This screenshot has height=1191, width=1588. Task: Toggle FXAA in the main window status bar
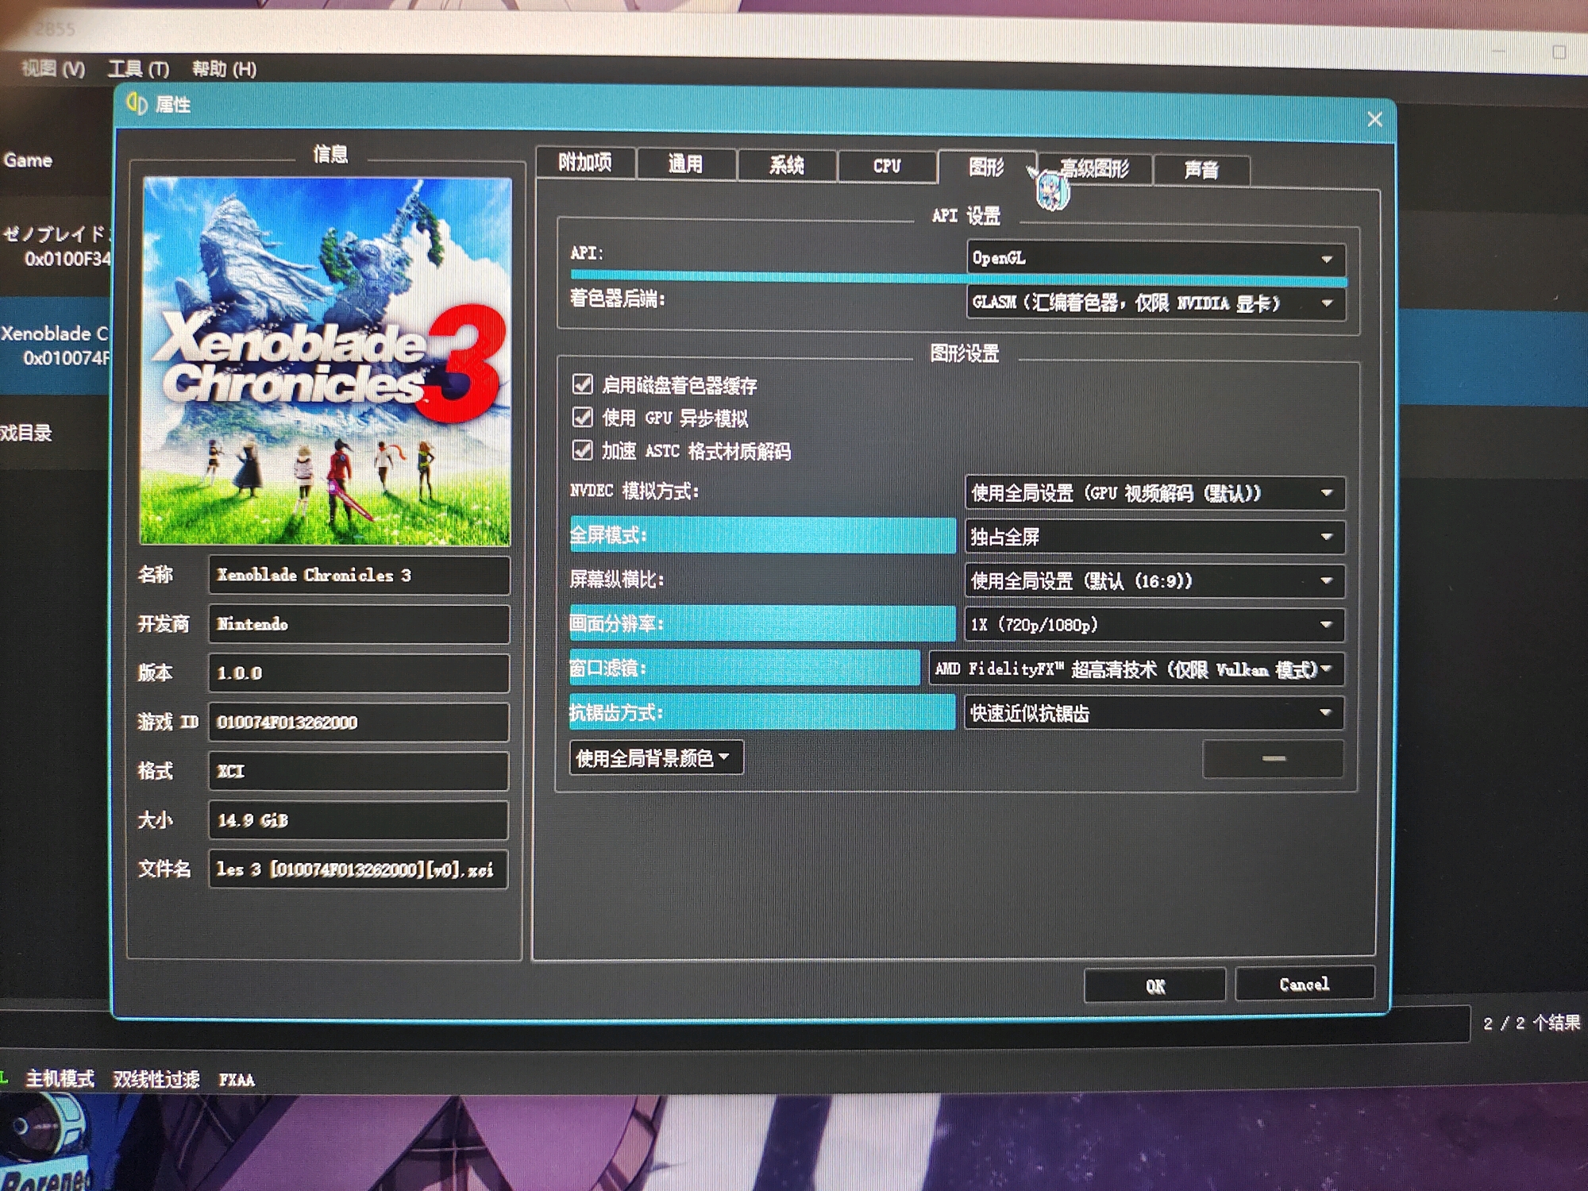click(x=237, y=1080)
